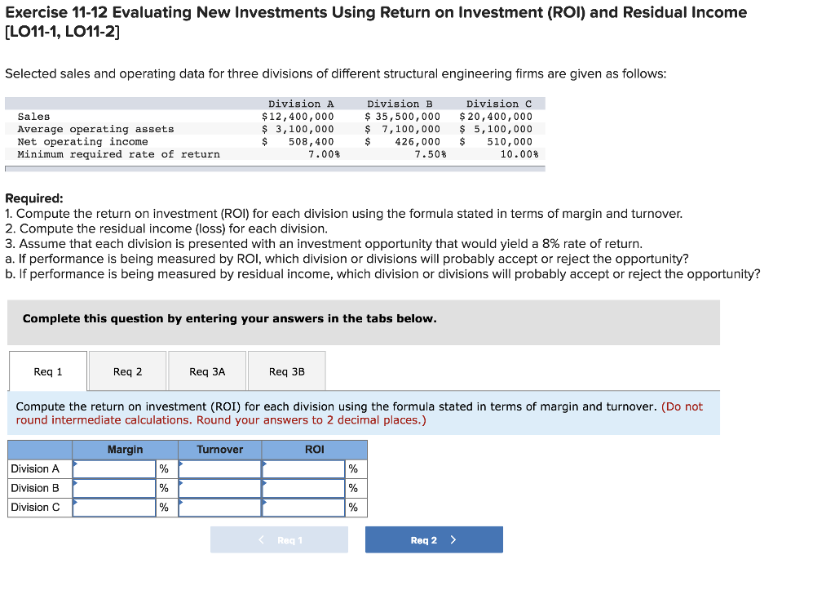The height and width of the screenshot is (599, 835).
Task: Switch to the Req 2 tab
Action: click(126, 370)
